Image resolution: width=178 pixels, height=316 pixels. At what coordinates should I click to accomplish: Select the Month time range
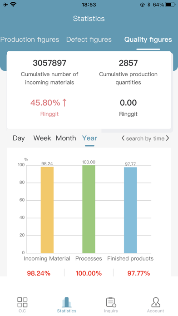point(66,138)
